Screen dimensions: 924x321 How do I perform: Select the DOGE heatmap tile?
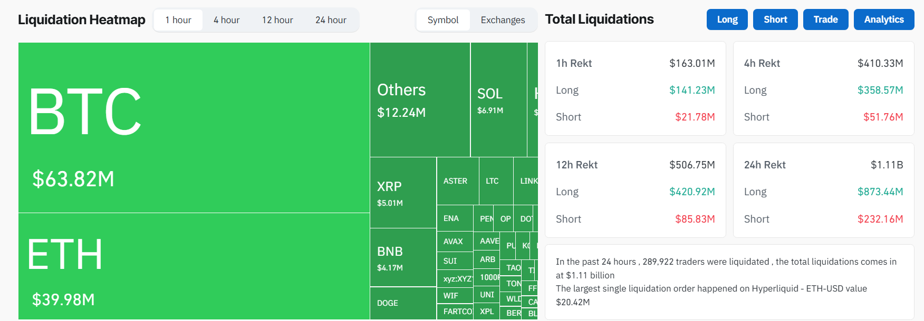[403, 303]
